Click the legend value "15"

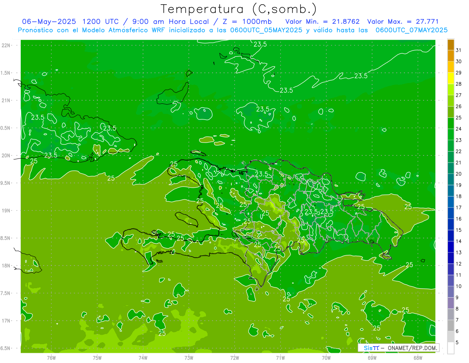[459, 230]
